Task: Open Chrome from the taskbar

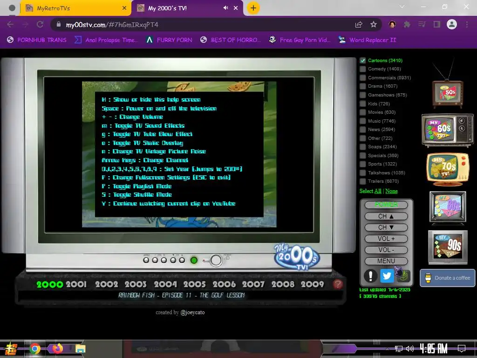Action: (35, 349)
